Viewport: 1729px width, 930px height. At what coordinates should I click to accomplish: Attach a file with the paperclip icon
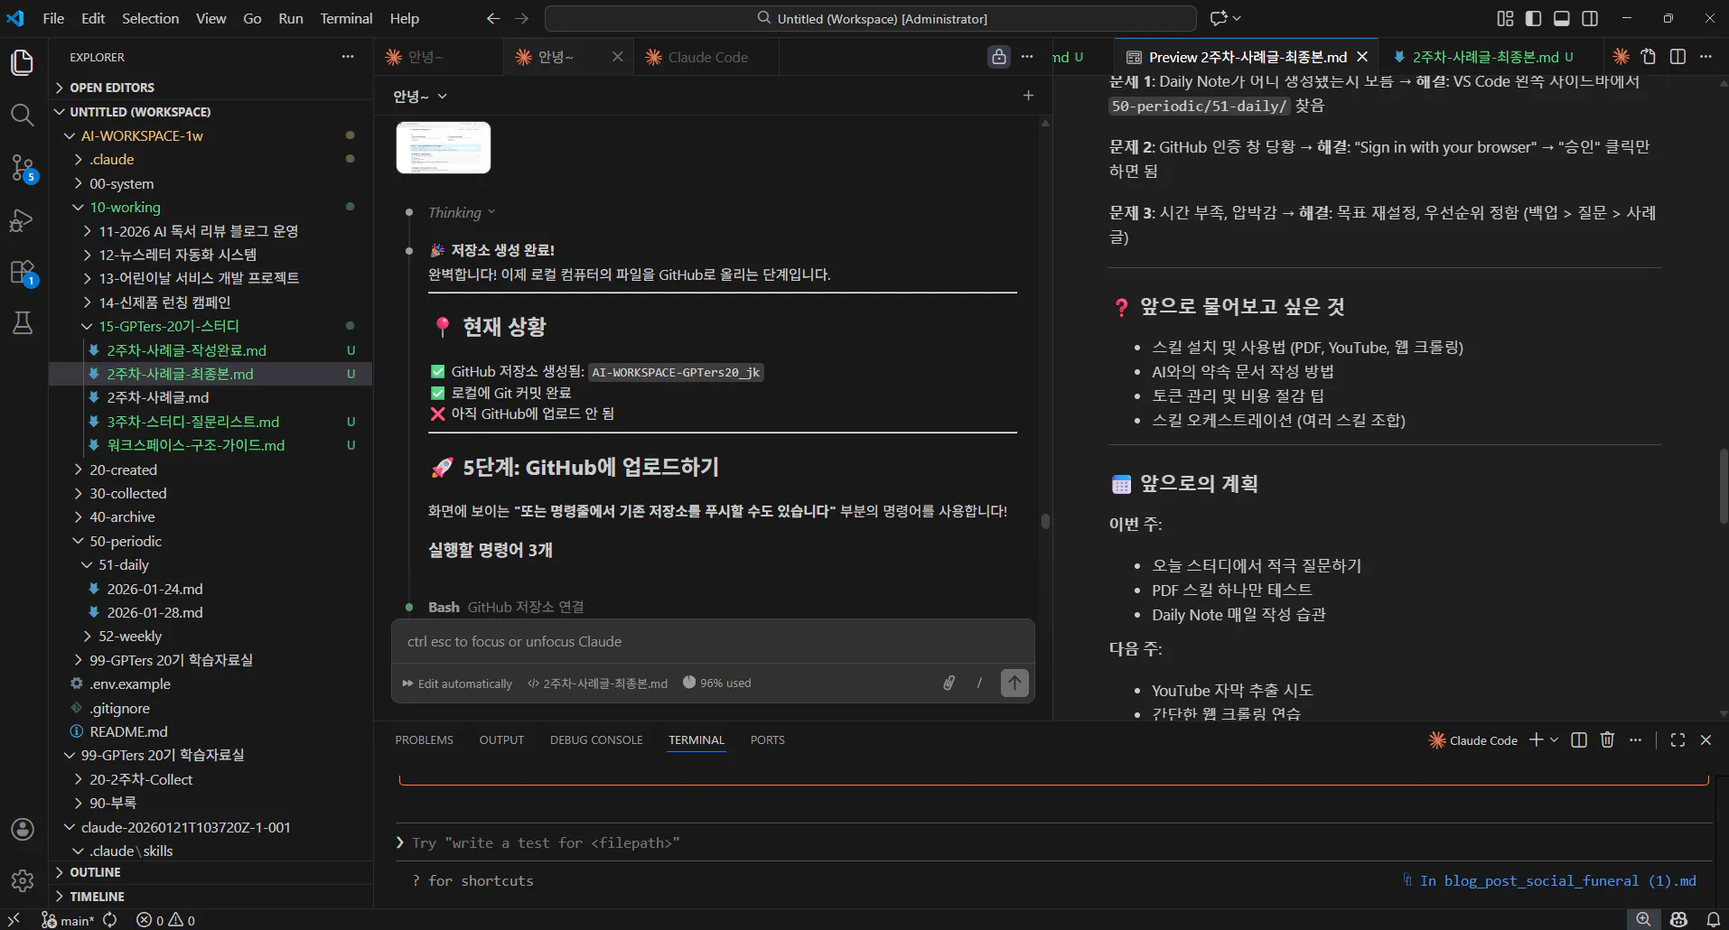[x=949, y=684]
